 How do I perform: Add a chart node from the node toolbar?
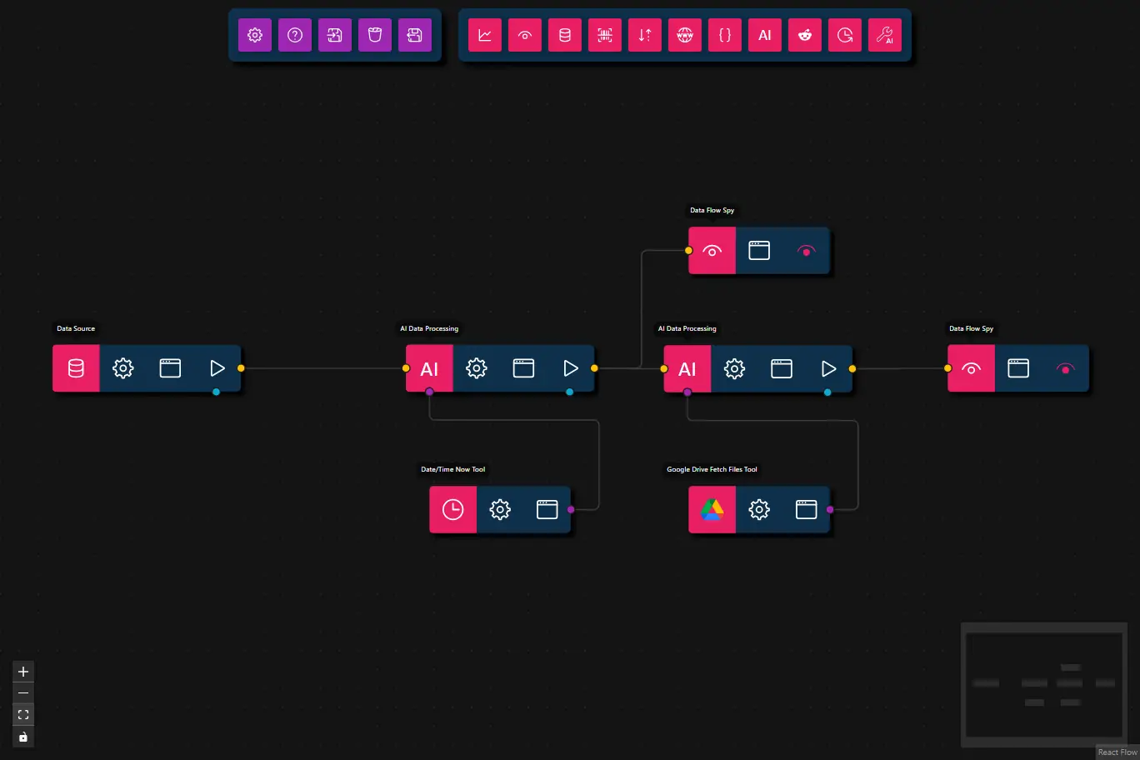pyautogui.click(x=485, y=35)
